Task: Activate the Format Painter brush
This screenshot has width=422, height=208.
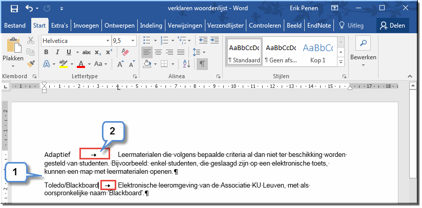Action: point(31,64)
